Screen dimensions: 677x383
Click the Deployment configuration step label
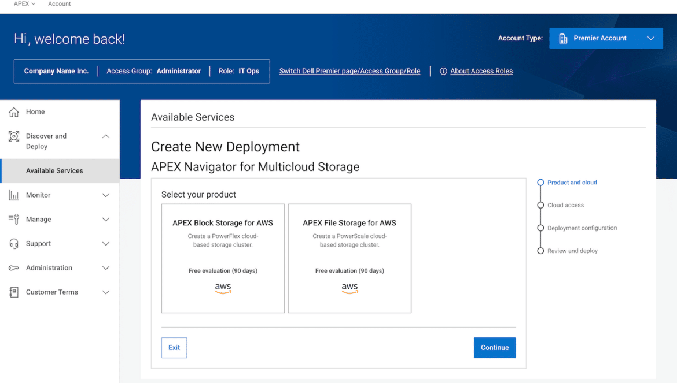582,228
